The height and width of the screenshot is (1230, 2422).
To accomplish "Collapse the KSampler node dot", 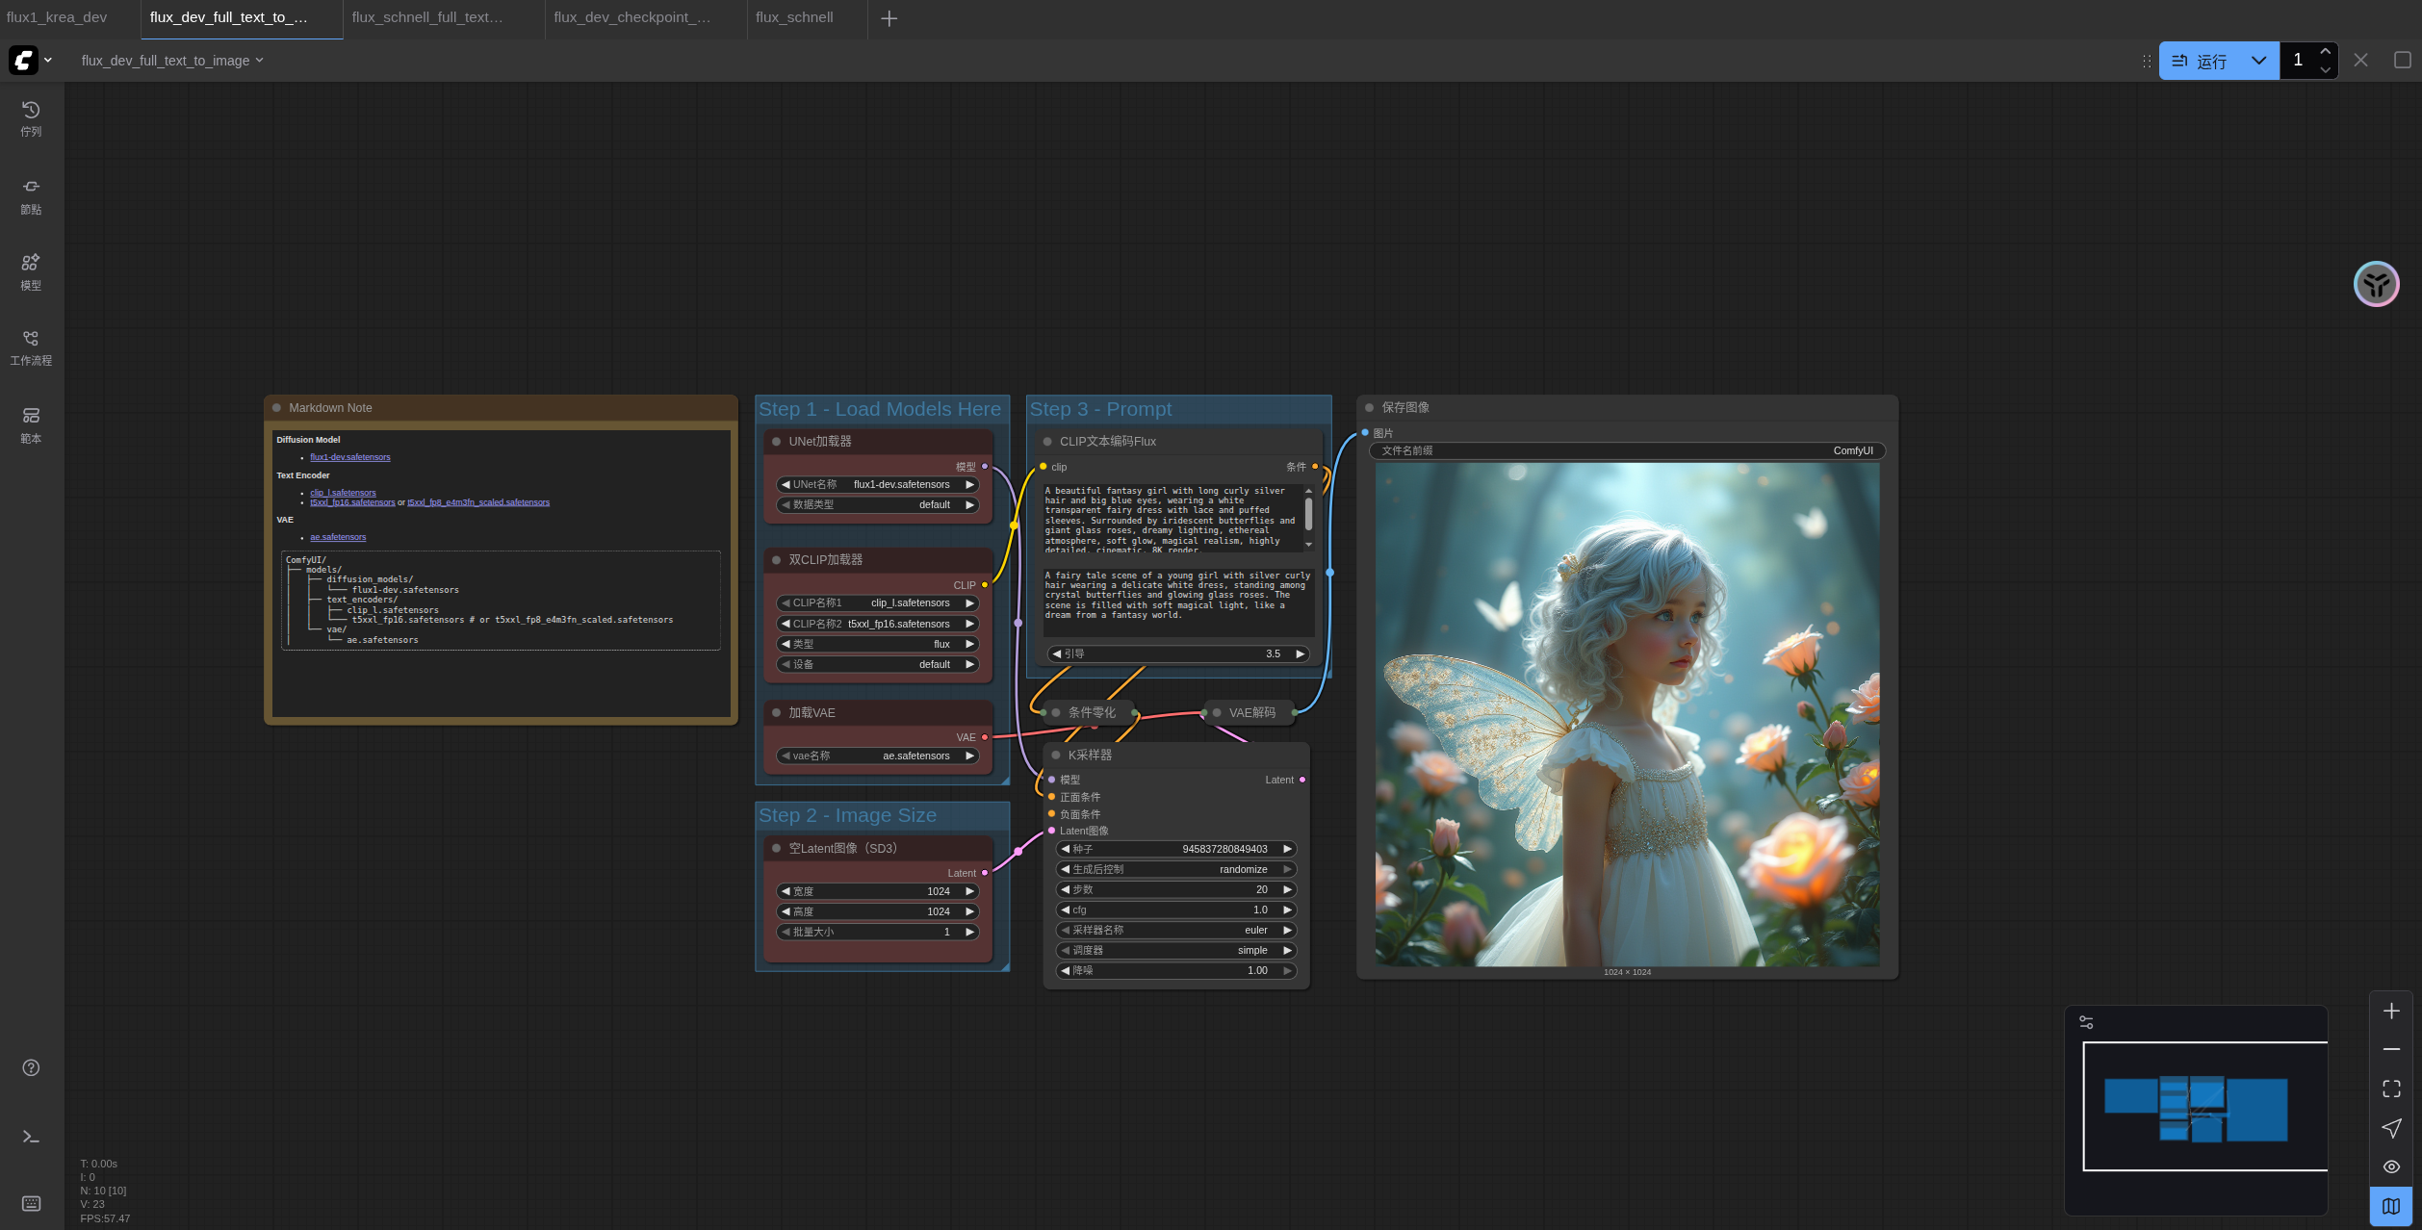I will coord(1055,756).
